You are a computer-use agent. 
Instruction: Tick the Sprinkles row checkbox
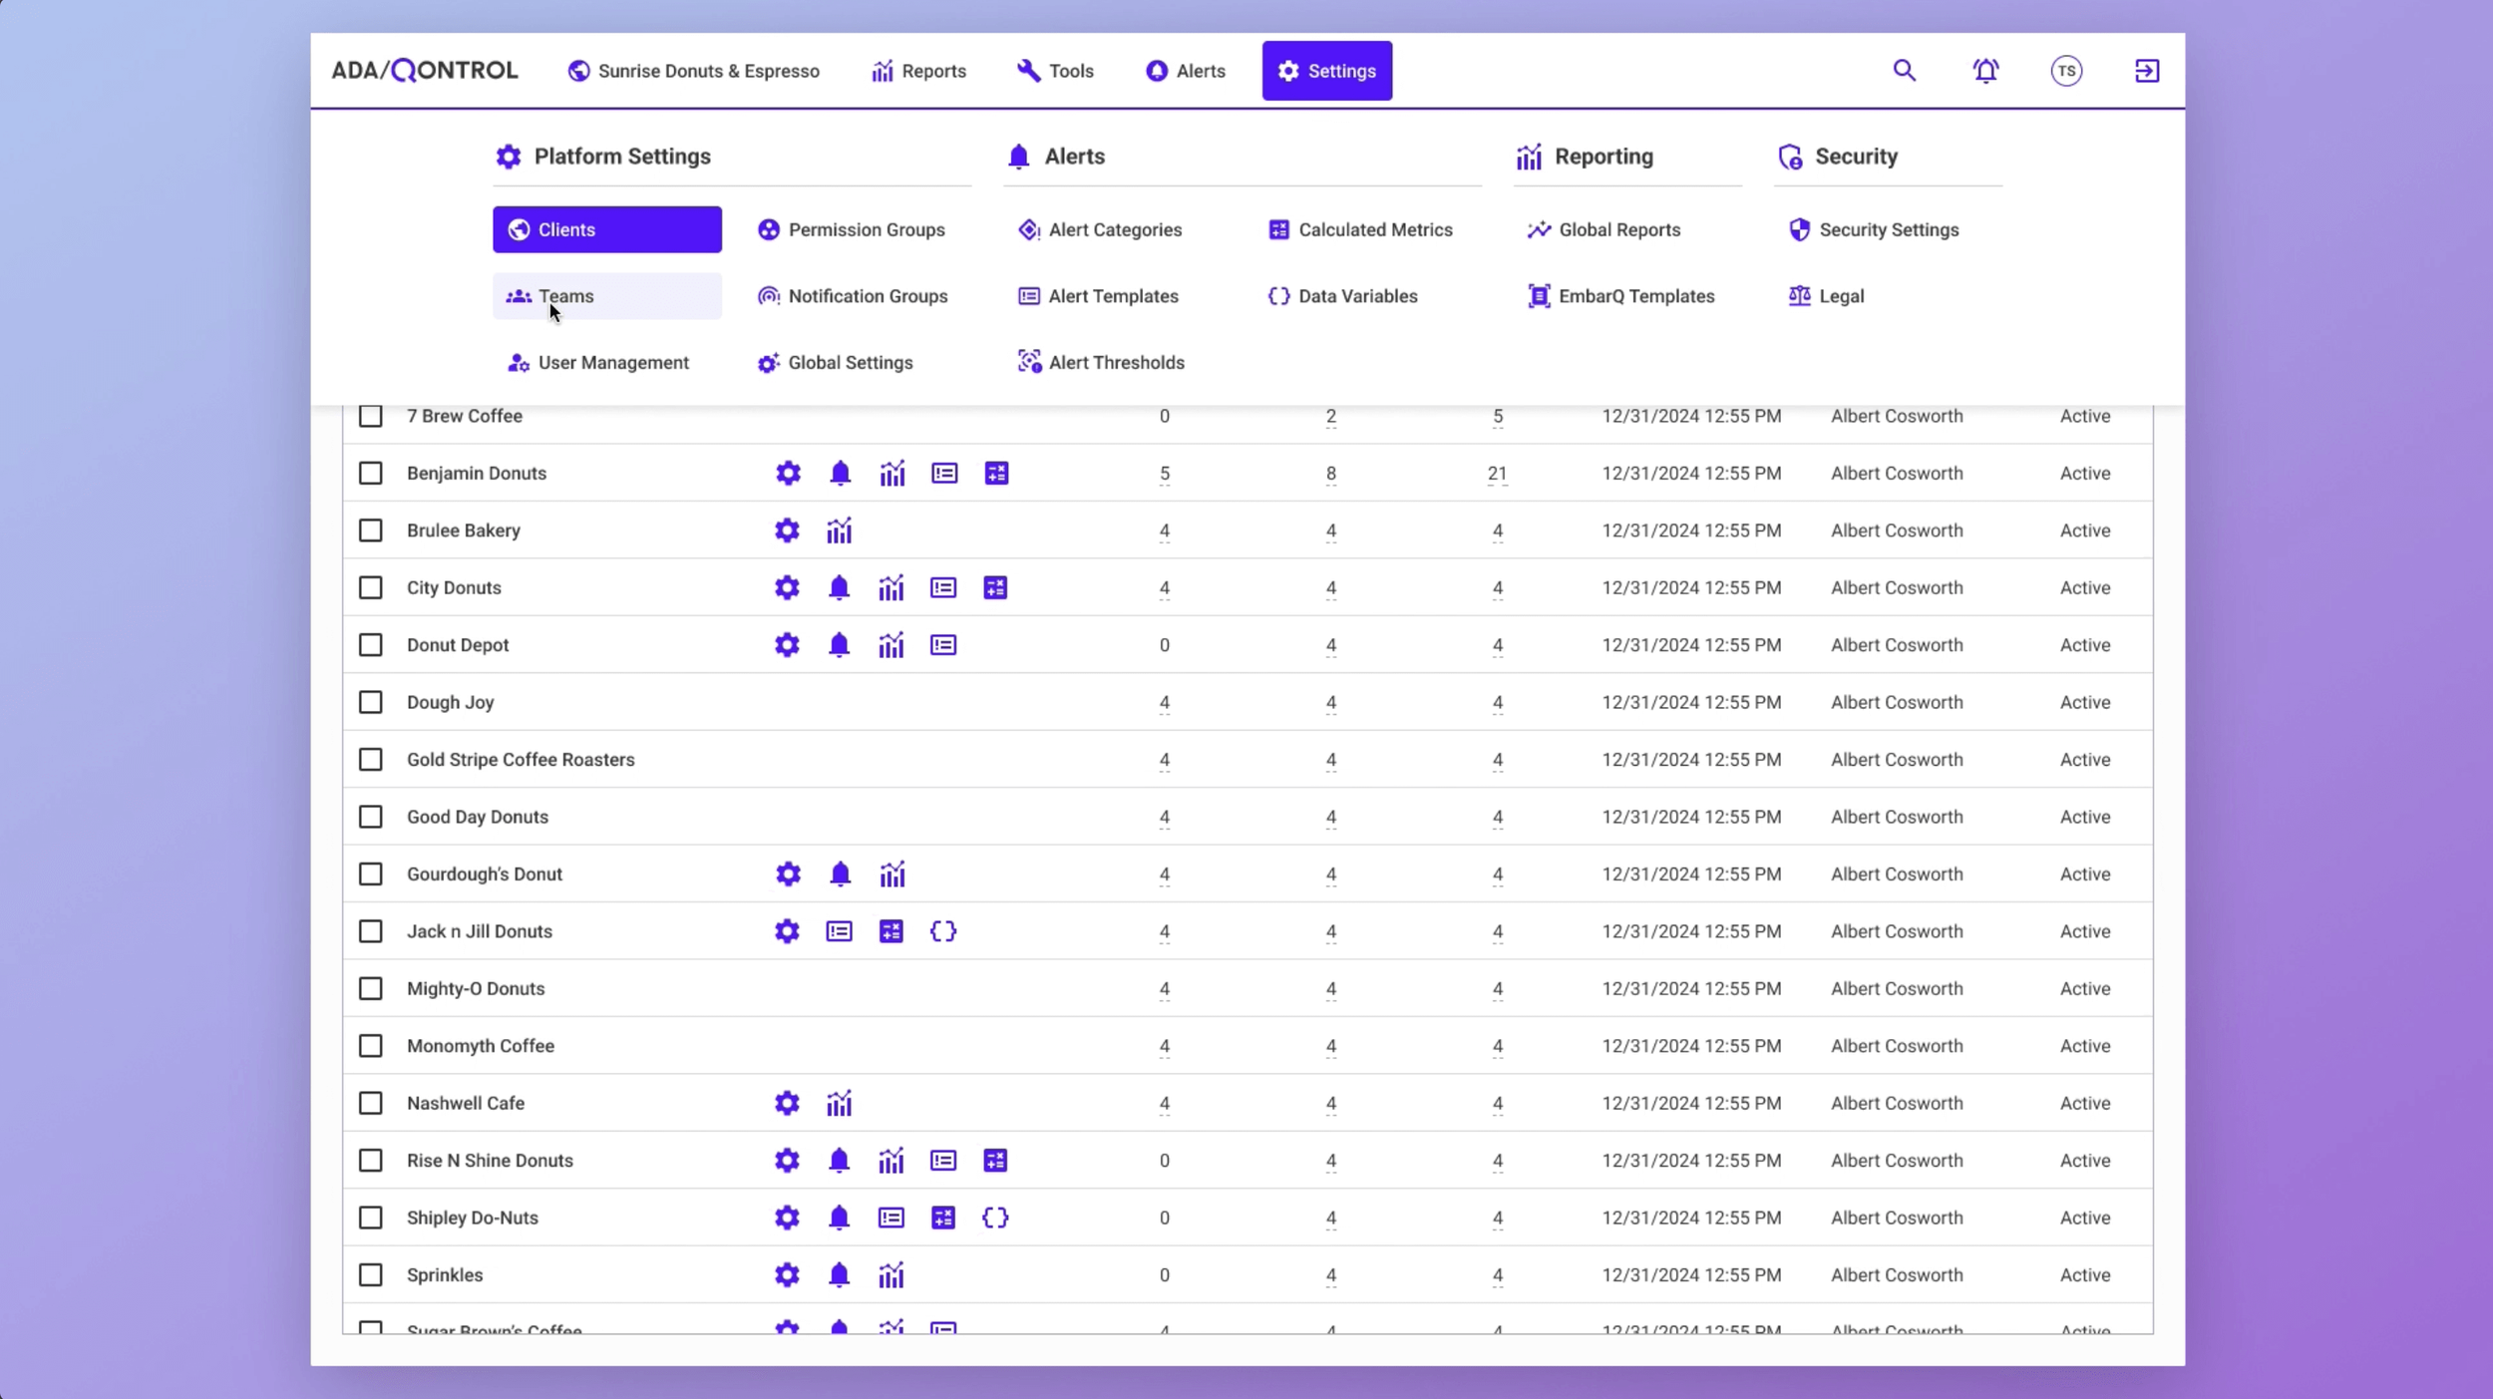coord(371,1275)
